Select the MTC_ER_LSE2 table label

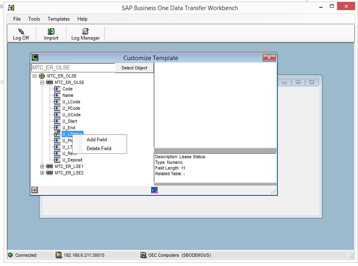click(x=69, y=173)
